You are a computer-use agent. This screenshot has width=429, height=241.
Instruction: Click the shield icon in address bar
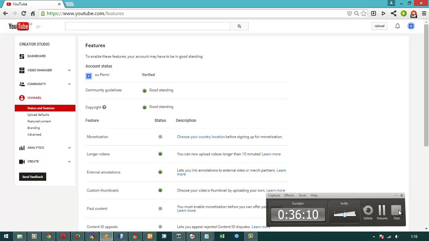[349, 13]
